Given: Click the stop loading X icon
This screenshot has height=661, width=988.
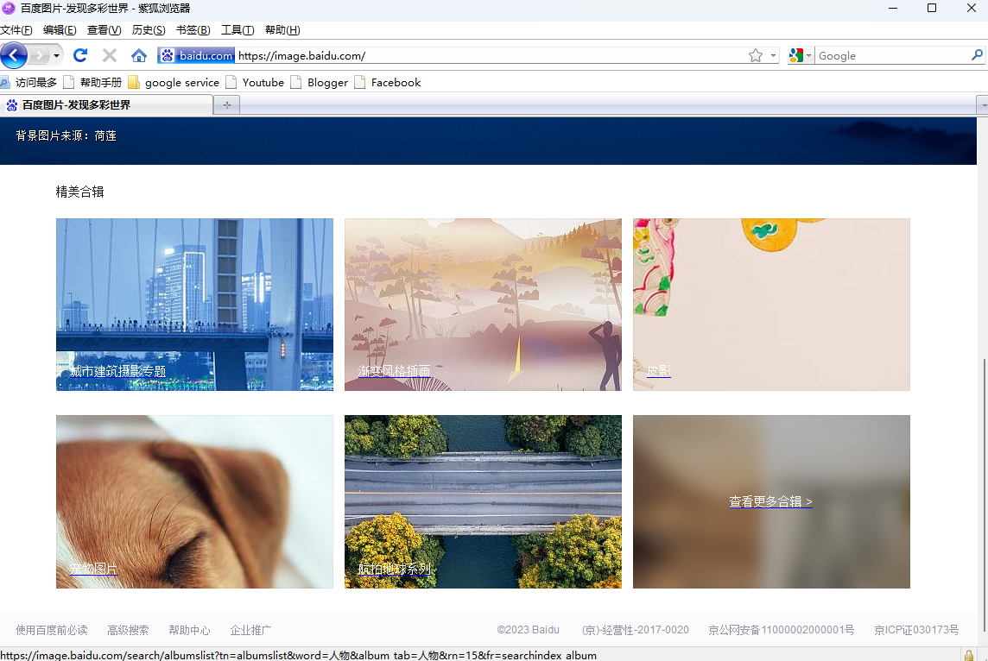Looking at the screenshot, I should [110, 55].
